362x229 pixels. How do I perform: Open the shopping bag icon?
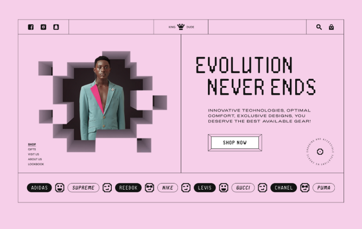(331, 27)
